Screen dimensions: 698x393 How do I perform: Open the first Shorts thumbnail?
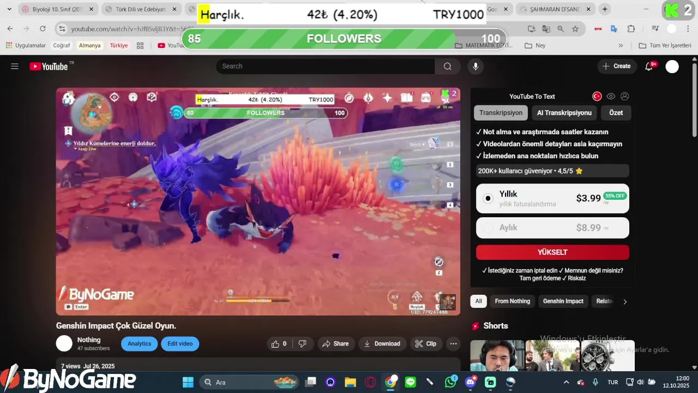pos(497,355)
